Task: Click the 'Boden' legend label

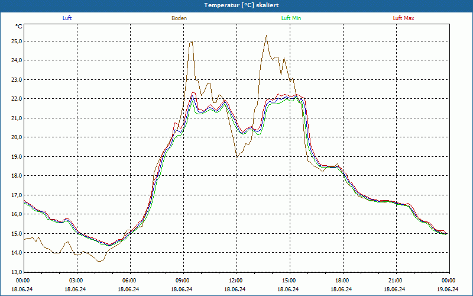Action: coord(179,18)
